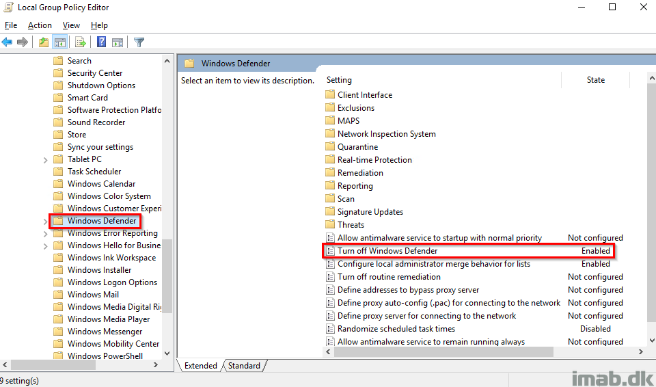This screenshot has width=656, height=387.
Task: Click the Back arrow toolbar icon
Action: pyautogui.click(x=7, y=42)
